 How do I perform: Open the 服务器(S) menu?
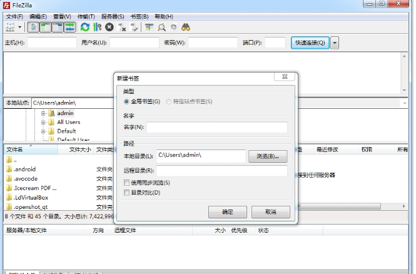[113, 17]
